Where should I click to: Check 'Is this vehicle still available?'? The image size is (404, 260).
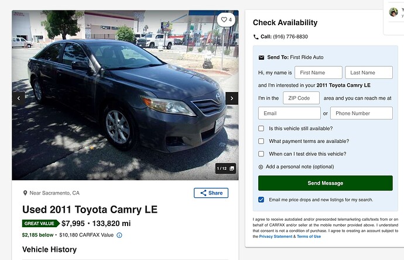coord(261,128)
